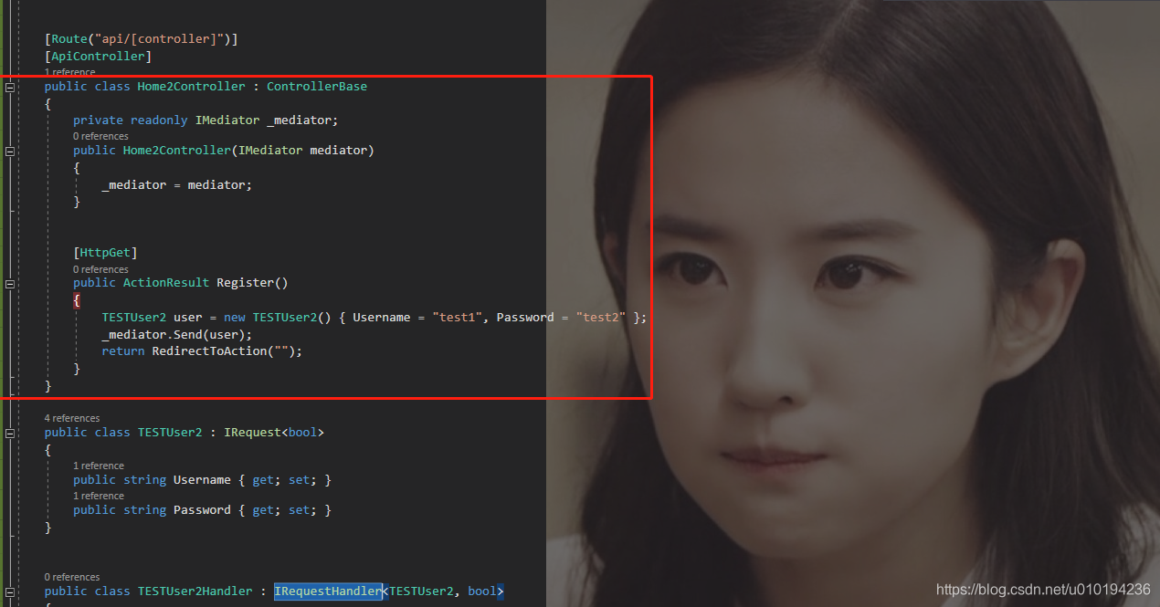The height and width of the screenshot is (607, 1160).
Task: Open '0 references' lens above the constructor
Action: (x=100, y=136)
